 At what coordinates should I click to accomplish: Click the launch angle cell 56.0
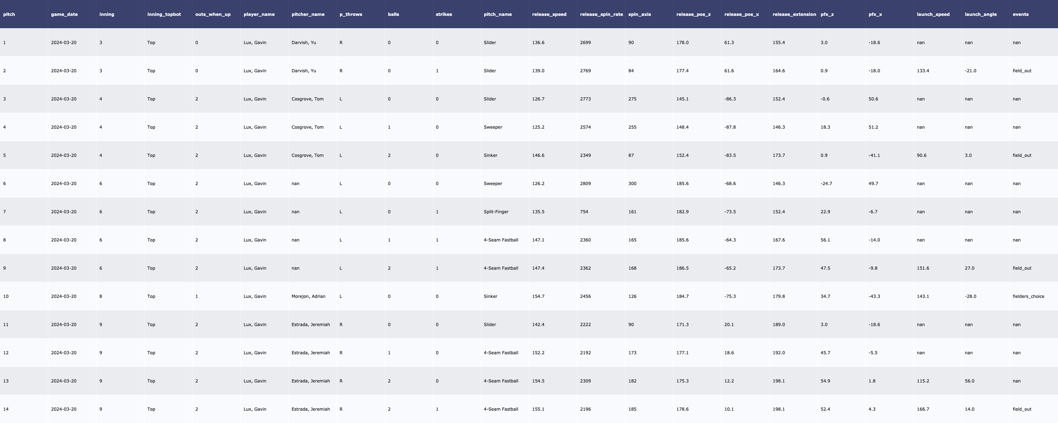pyautogui.click(x=969, y=381)
